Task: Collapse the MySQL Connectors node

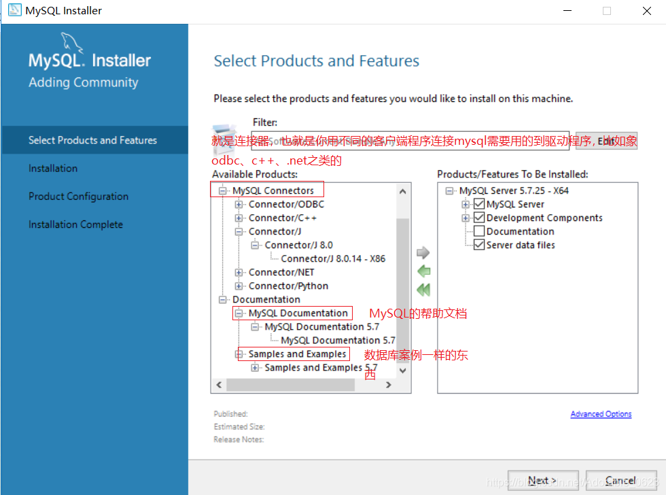Action: (x=222, y=191)
